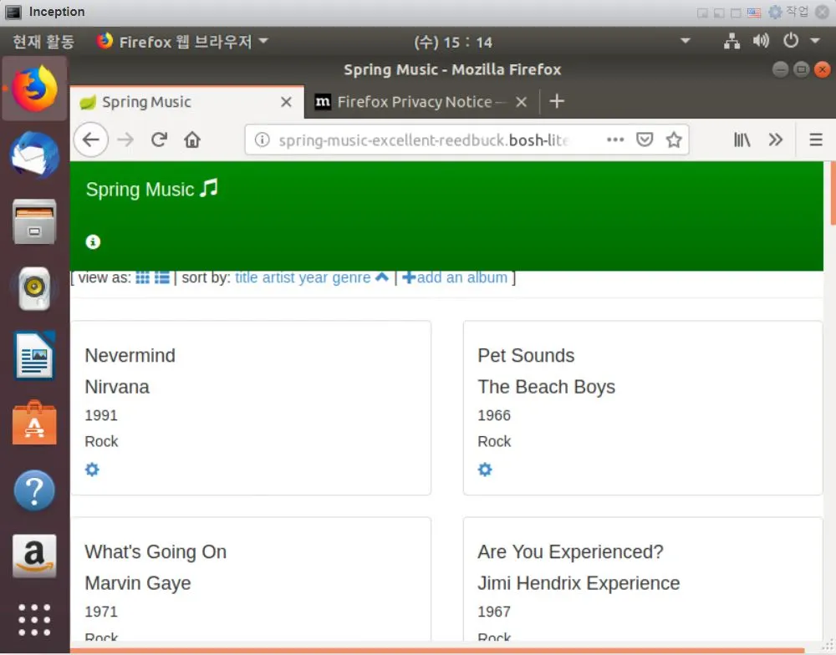The image size is (836, 655).
Task: Select Pet Sounds album title
Action: (x=526, y=355)
